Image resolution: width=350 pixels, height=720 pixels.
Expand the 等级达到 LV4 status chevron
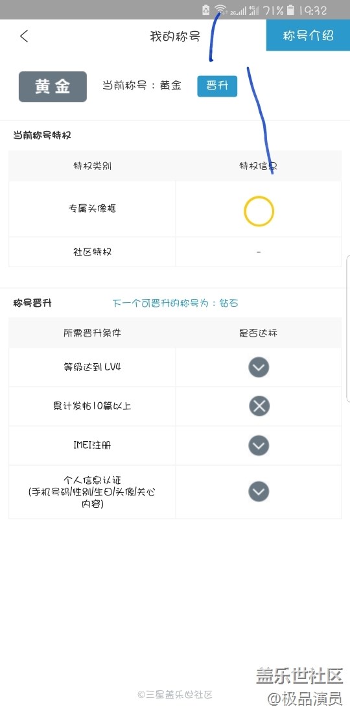259,367
